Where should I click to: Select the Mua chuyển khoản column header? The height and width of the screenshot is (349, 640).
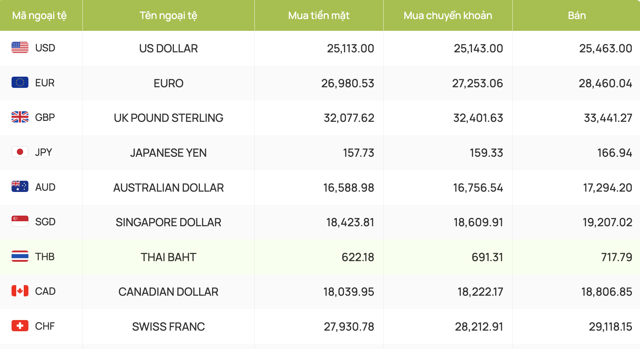tap(448, 16)
